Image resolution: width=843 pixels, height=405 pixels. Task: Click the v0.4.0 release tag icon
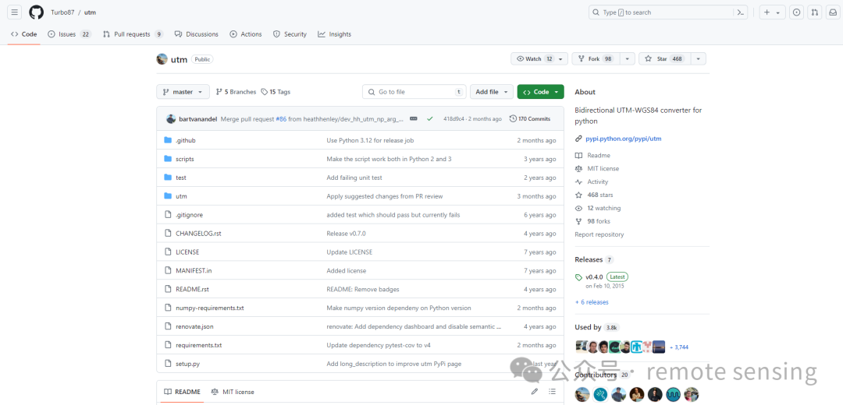(578, 277)
